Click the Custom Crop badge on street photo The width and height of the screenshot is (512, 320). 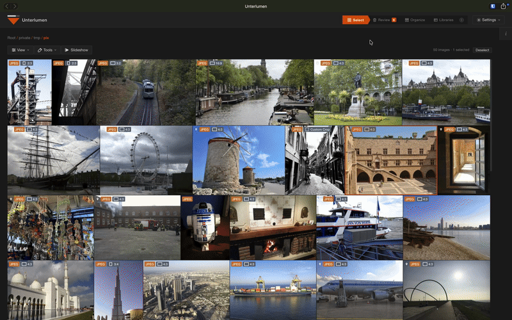(x=317, y=130)
